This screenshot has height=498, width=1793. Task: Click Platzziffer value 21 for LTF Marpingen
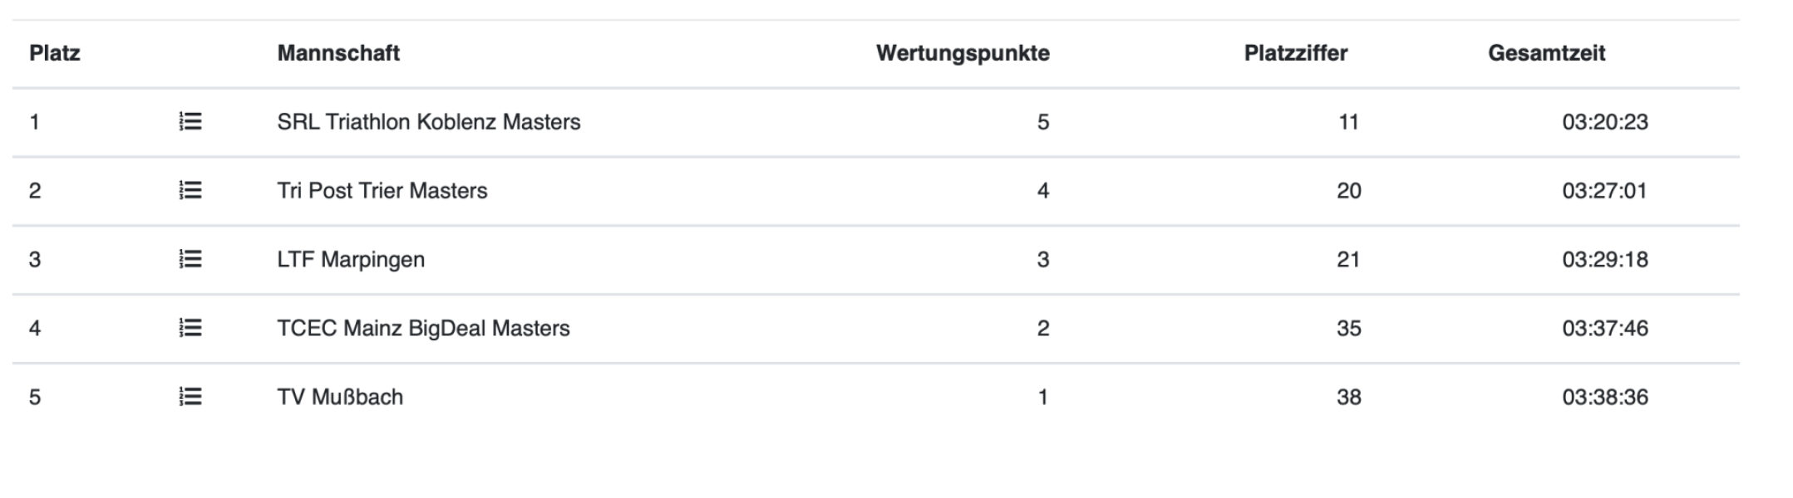click(x=1348, y=260)
